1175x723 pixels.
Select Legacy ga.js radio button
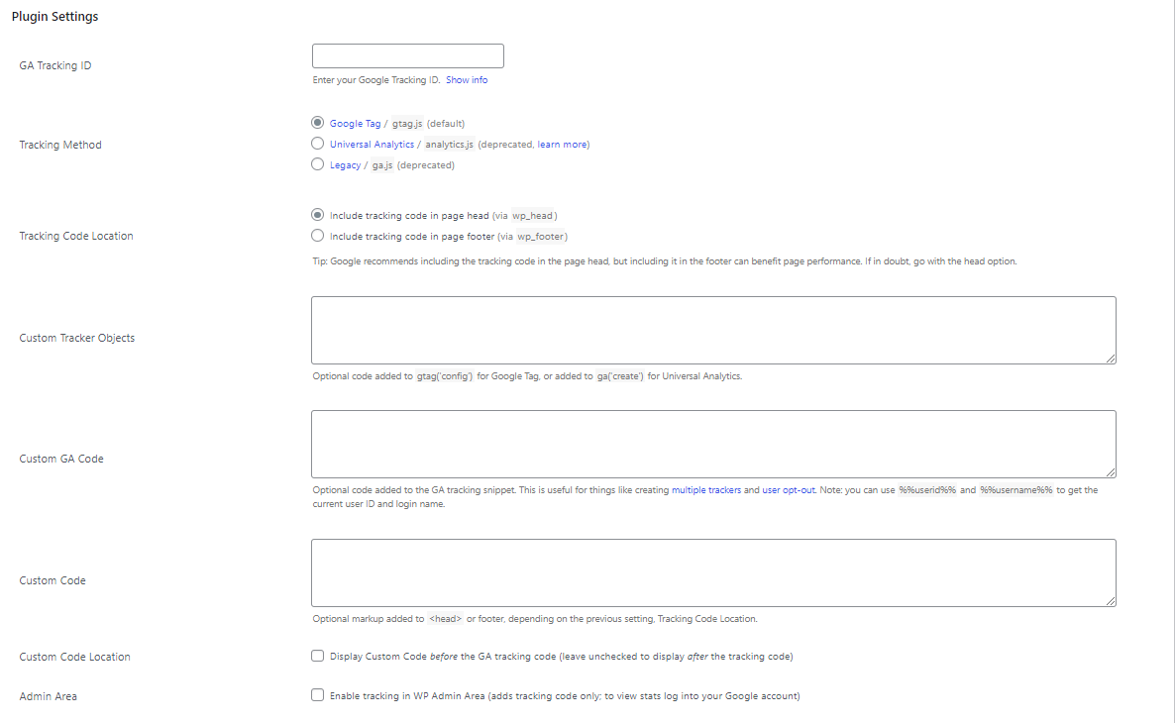pos(318,164)
